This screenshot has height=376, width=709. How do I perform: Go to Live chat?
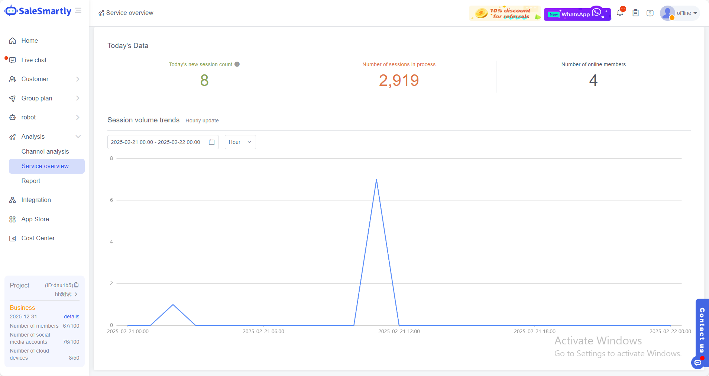[x=34, y=60]
